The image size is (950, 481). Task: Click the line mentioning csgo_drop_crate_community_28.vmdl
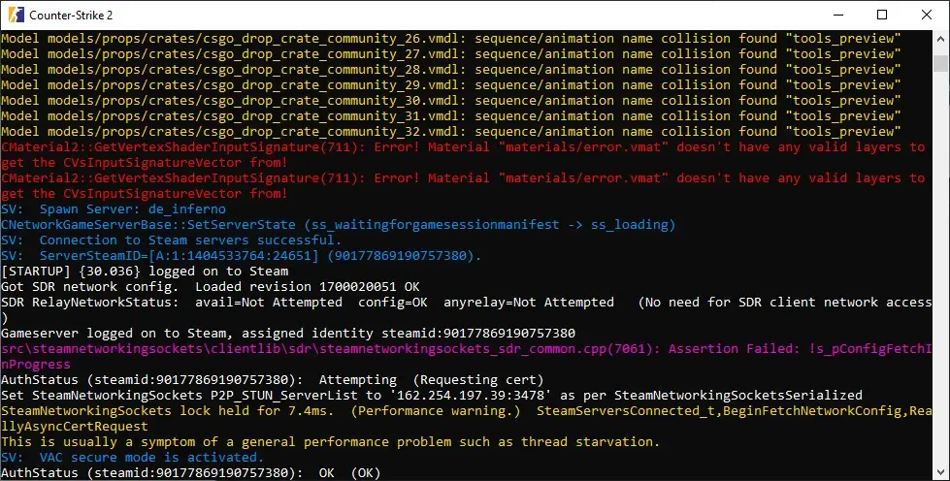tap(451, 69)
